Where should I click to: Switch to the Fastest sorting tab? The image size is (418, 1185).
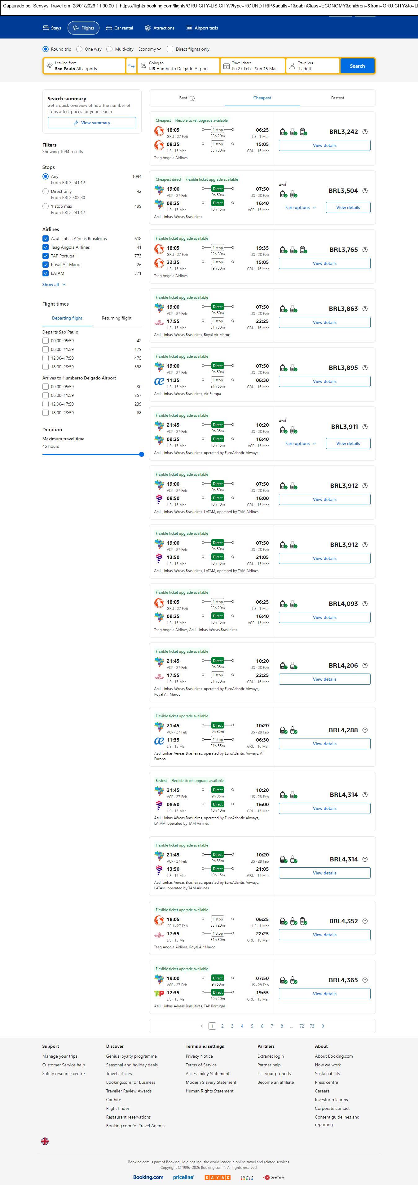coord(337,98)
